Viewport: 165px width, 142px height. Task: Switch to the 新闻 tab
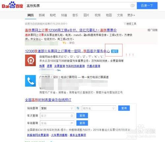coord(42,15)
